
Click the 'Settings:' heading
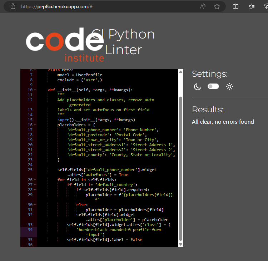click(210, 74)
